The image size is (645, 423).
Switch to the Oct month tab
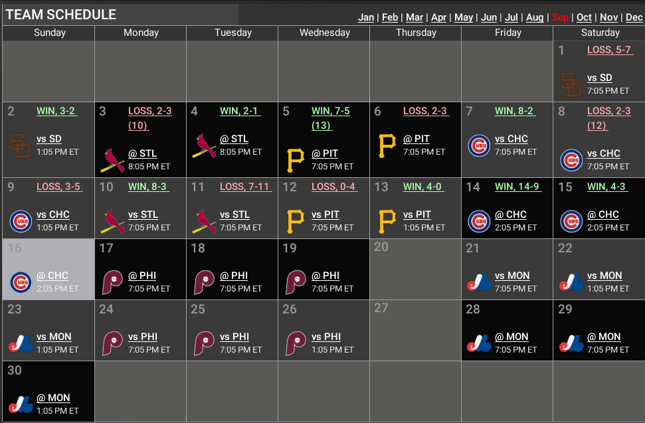pos(584,18)
